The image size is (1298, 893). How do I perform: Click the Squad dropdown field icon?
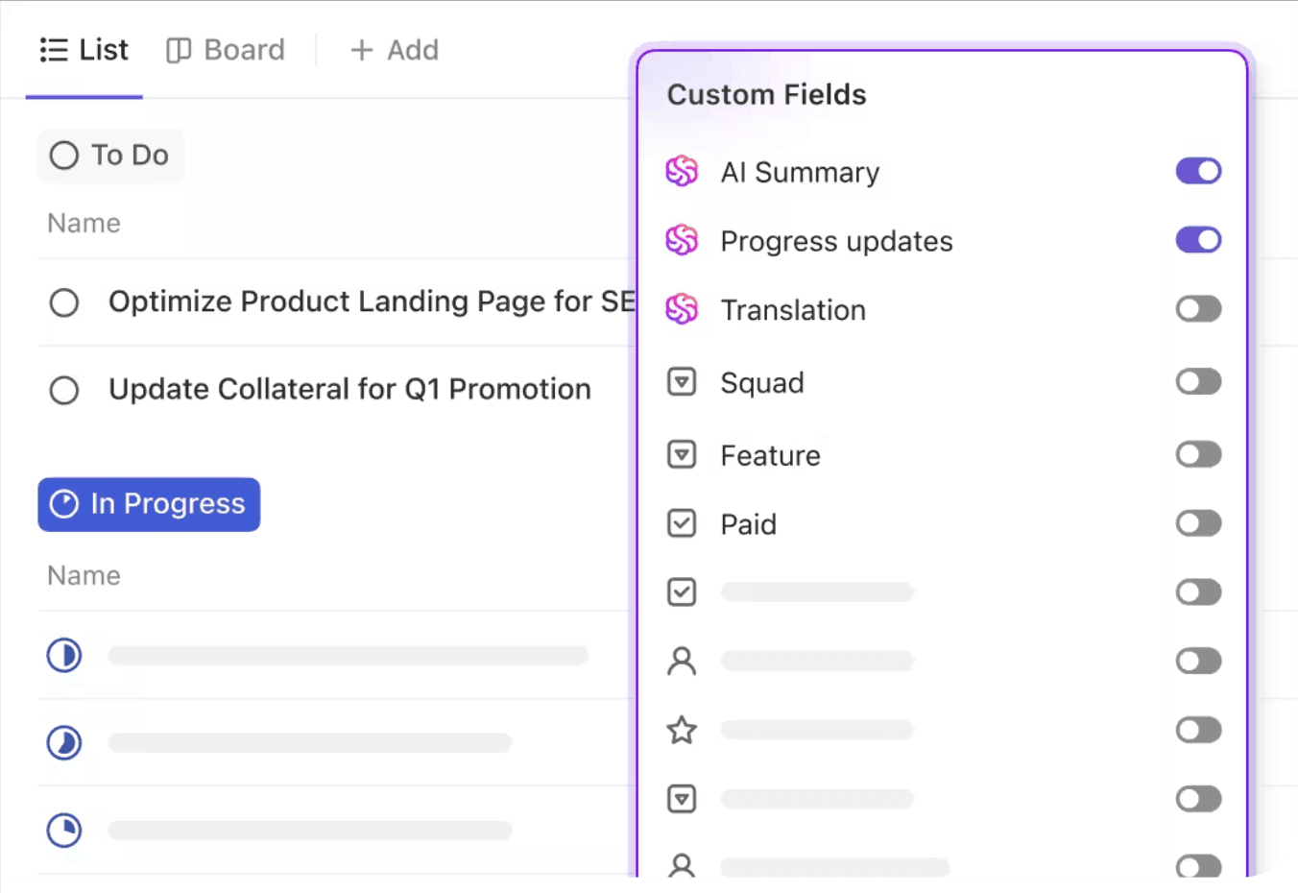point(682,382)
